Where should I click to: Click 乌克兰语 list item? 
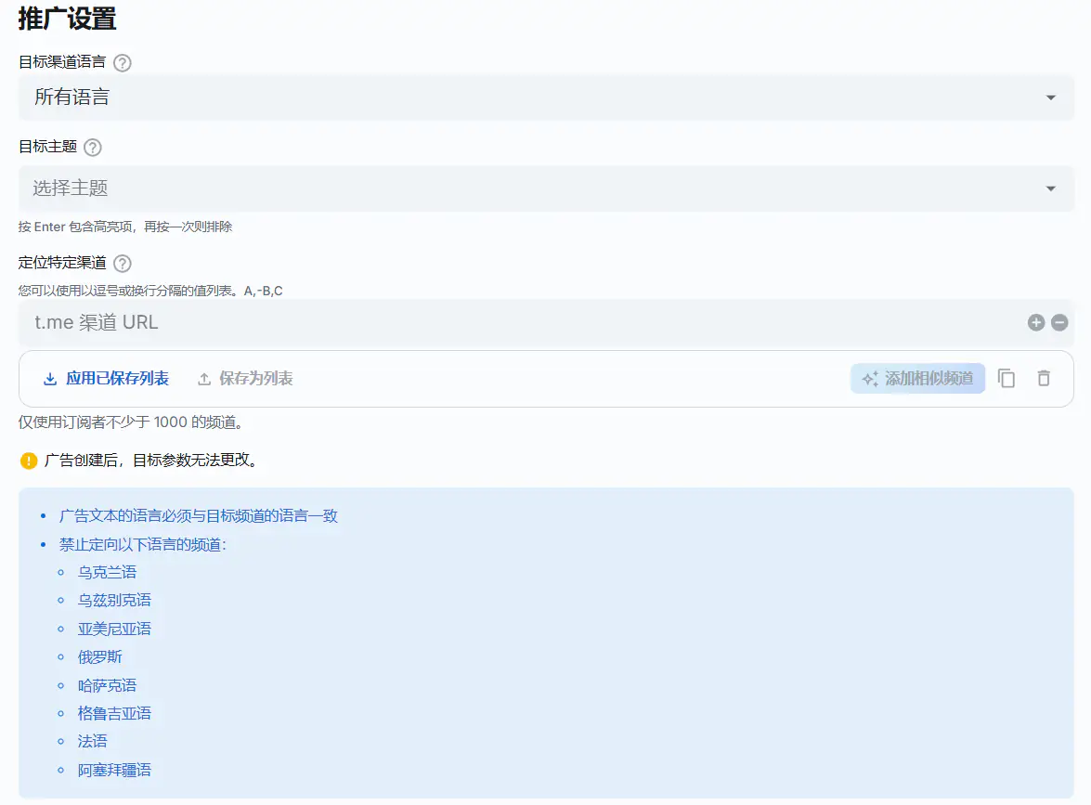click(107, 573)
